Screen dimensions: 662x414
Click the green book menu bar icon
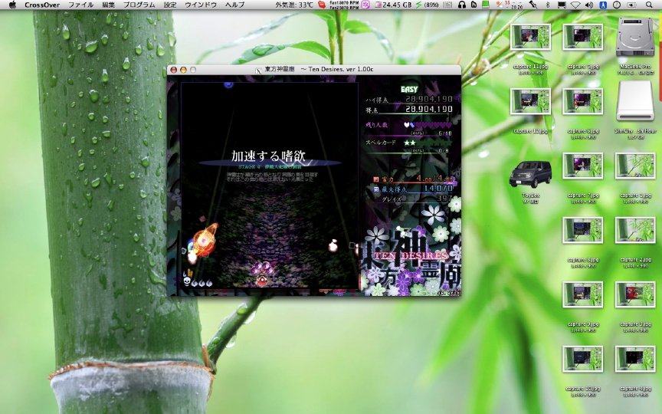pos(486,5)
